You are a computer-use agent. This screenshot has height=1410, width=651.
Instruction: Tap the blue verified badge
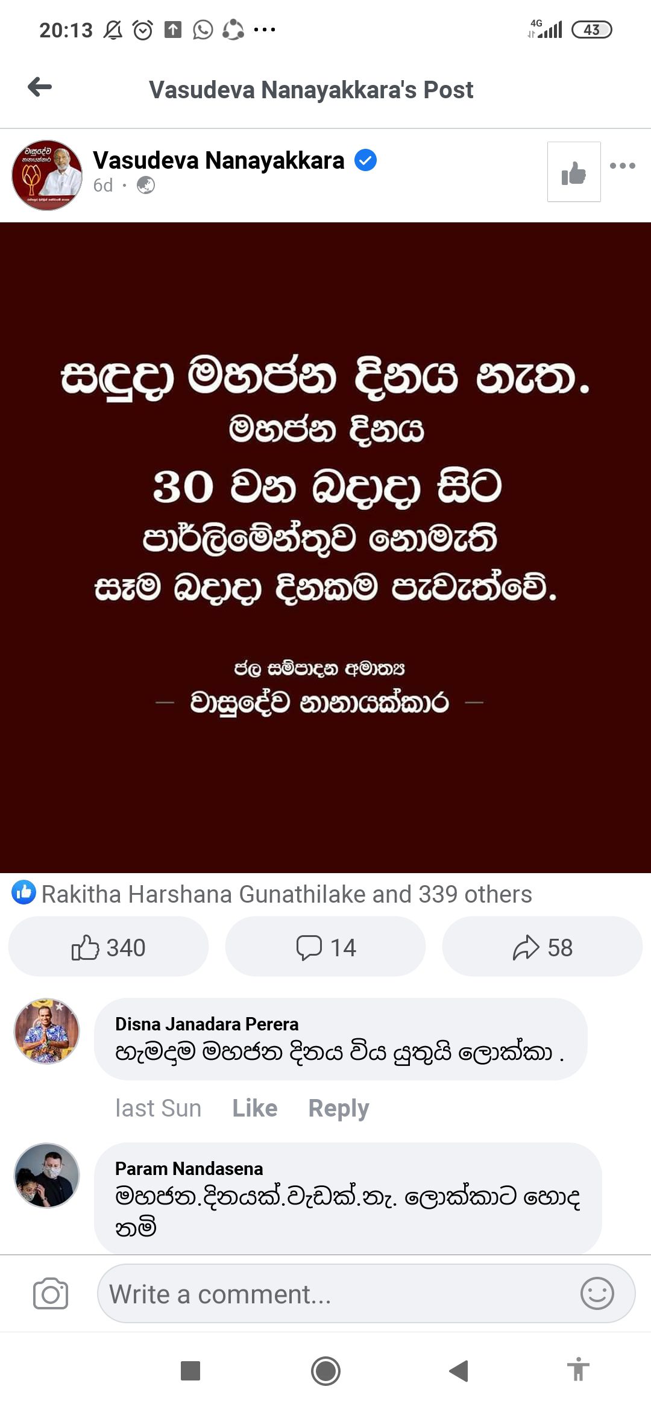pos(365,160)
